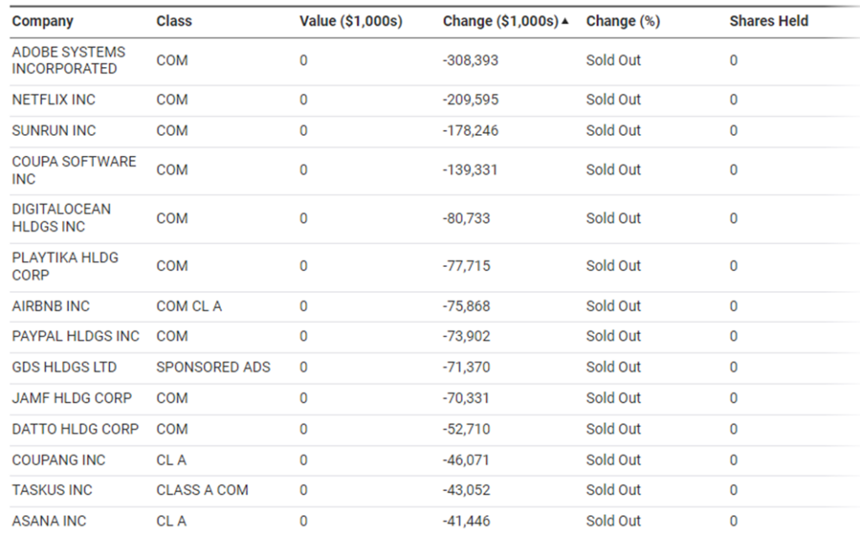
Task: Click the -80,733 change value
Action: click(x=466, y=218)
